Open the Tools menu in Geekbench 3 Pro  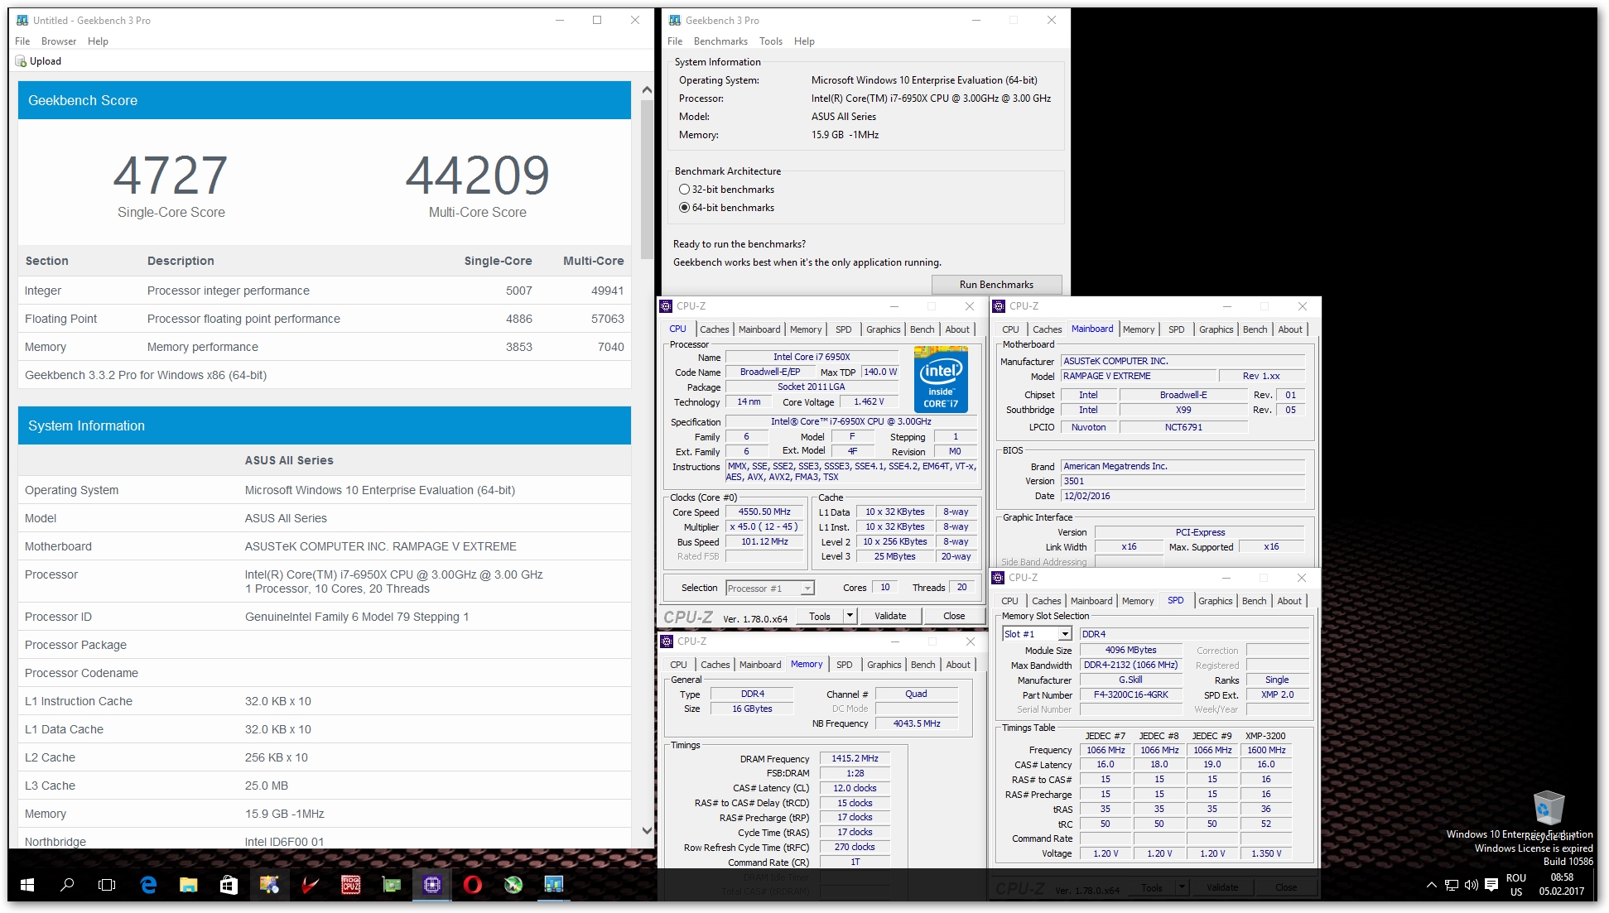click(771, 41)
